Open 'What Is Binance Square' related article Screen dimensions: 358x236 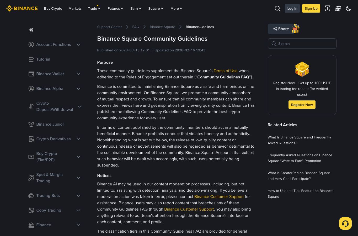[x=299, y=140]
